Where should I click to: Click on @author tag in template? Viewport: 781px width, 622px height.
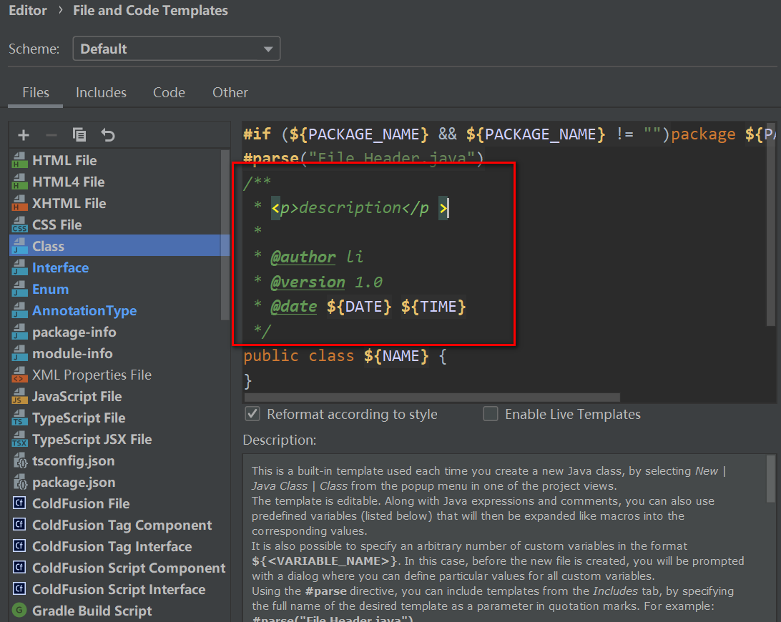[x=303, y=257]
